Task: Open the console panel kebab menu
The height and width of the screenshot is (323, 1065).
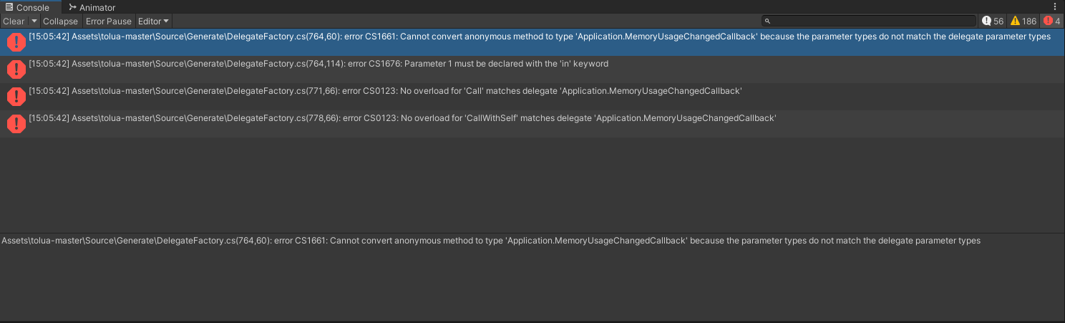Action: 1055,6
